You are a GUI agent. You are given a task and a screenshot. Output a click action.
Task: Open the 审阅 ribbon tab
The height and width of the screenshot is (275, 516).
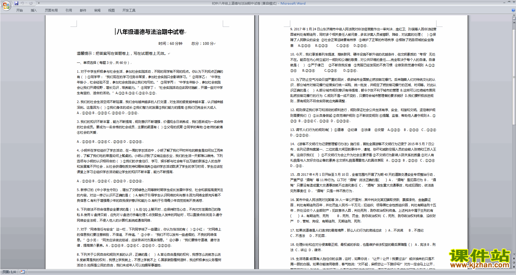[x=97, y=10]
